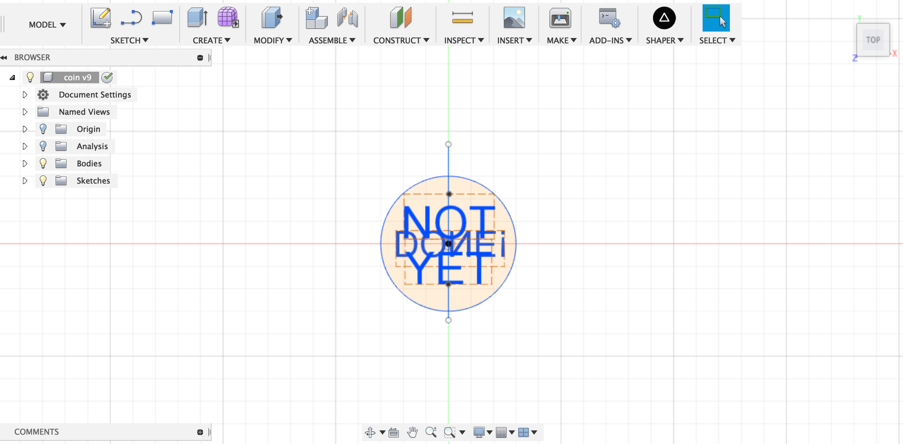903x444 pixels.
Task: Open the ASSEMBLE menu
Action: pos(332,41)
